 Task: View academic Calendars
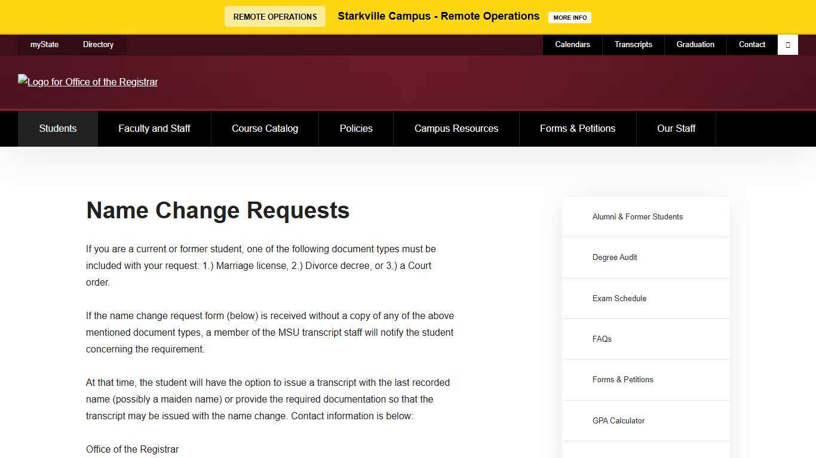[x=572, y=45]
